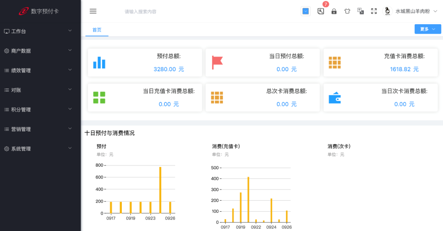Click the blue color picker swatch
The image size is (443, 231).
pos(306,11)
